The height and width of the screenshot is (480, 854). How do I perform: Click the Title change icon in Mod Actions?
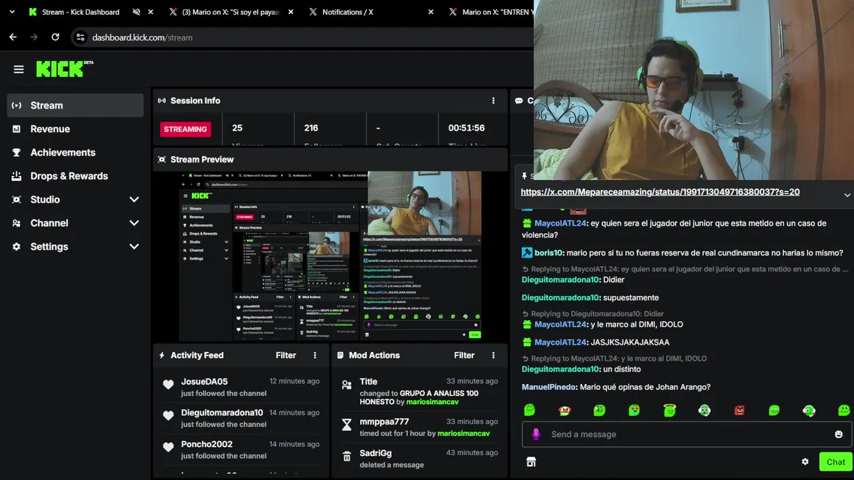tap(346, 385)
